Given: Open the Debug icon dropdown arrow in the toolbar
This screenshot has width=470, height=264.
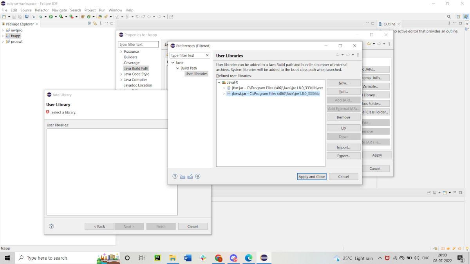Looking at the screenshot, I should point(46,17).
